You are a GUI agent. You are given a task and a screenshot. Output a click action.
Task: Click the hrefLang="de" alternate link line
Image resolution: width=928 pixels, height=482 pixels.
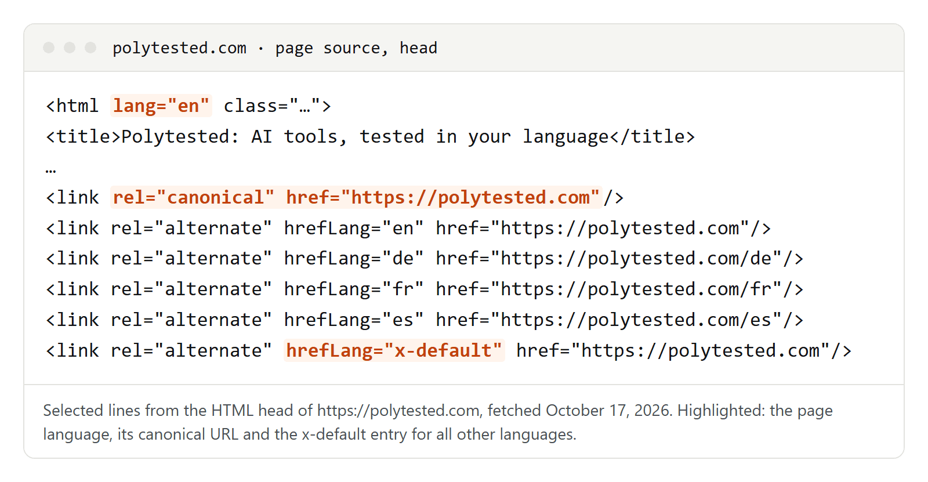pos(425,258)
